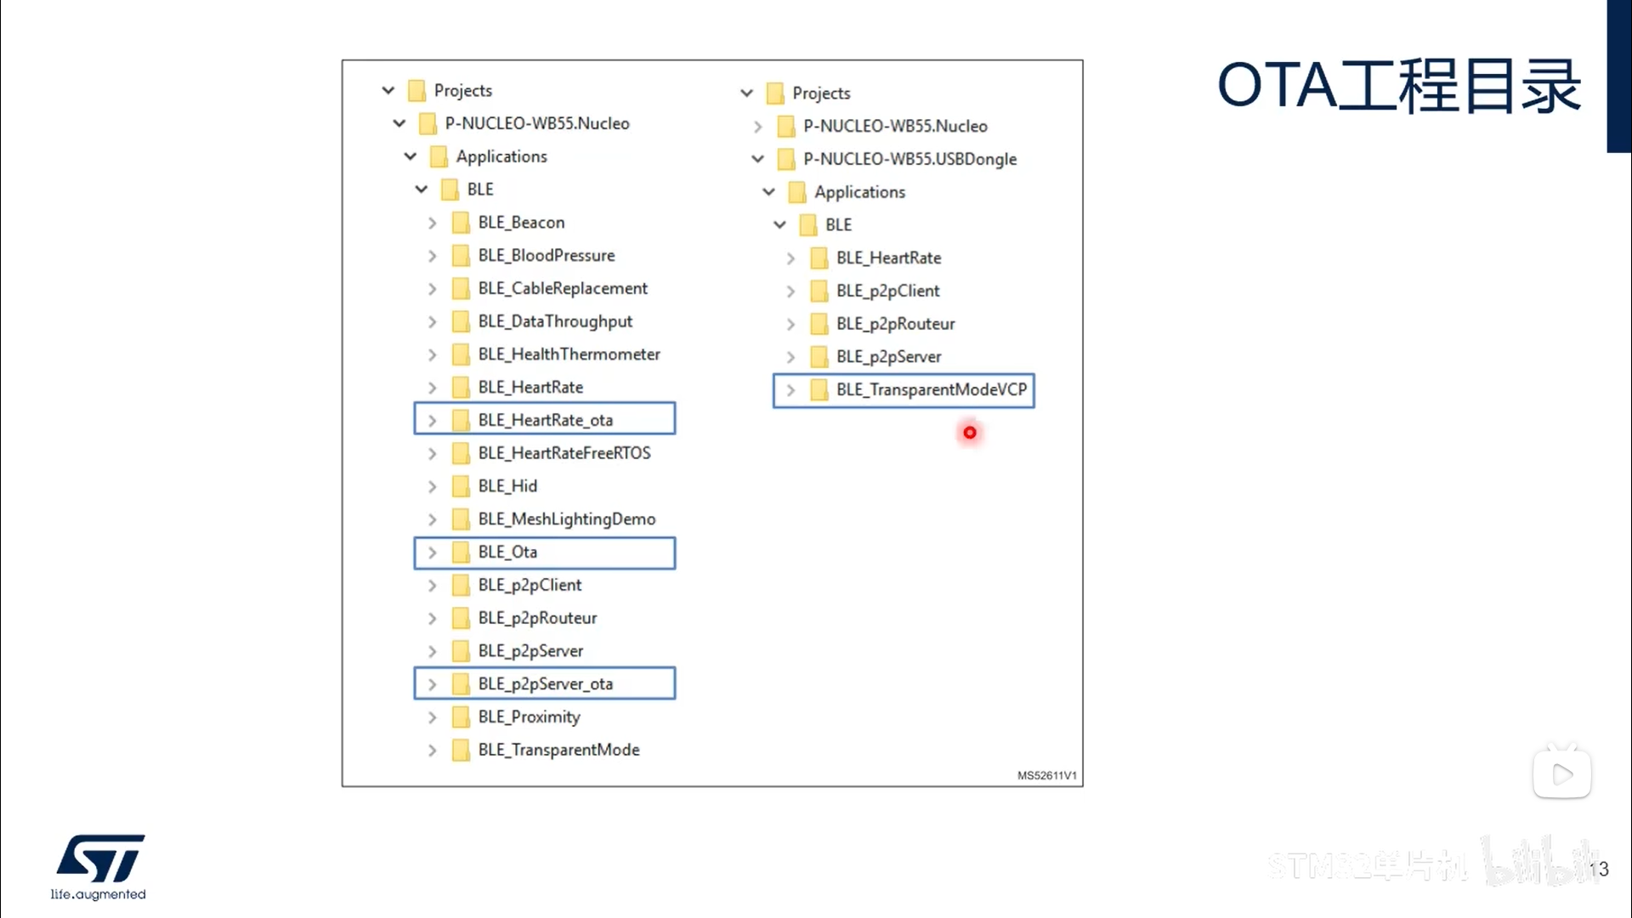Collapse the left Projects root node

pos(388,90)
